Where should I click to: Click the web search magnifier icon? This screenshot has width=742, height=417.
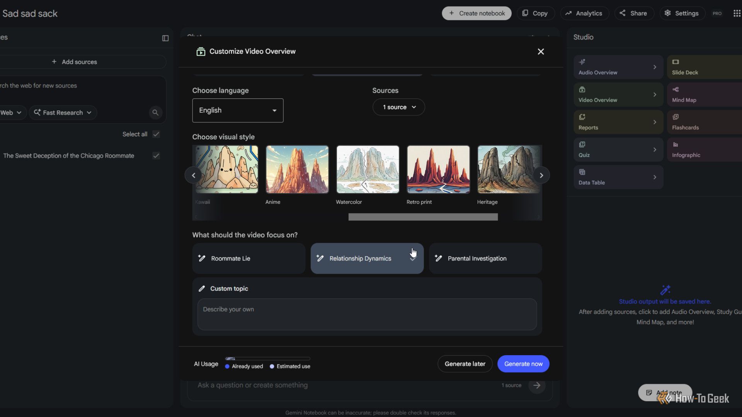click(x=155, y=112)
